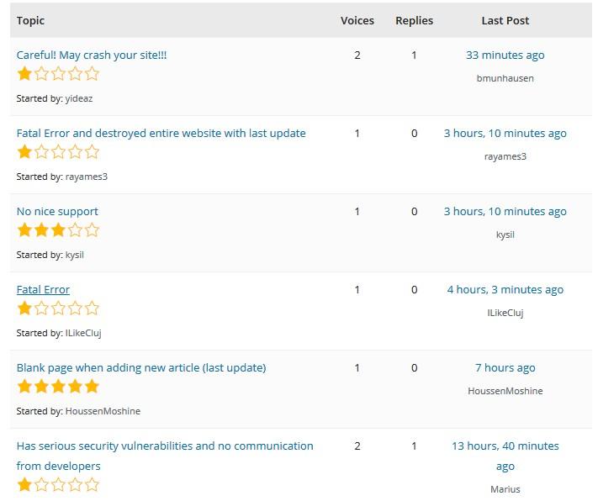Click star rating under 'Has serious security vulnerabilities'

(x=58, y=484)
